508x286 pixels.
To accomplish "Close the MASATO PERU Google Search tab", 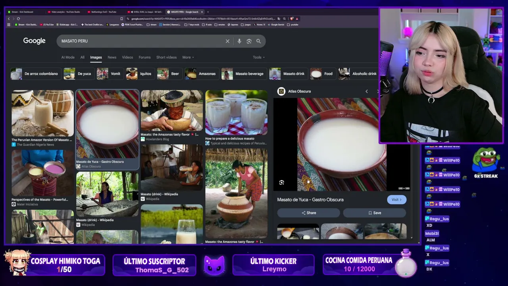I will [202, 12].
